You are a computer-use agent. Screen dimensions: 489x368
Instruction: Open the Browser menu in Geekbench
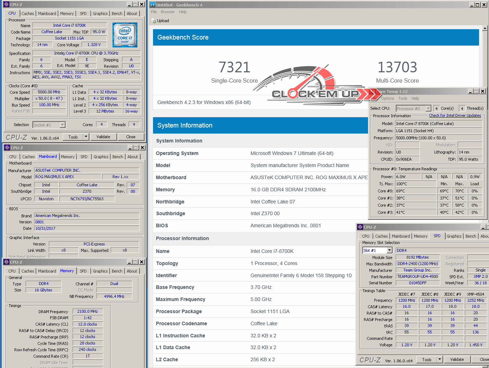click(x=168, y=12)
